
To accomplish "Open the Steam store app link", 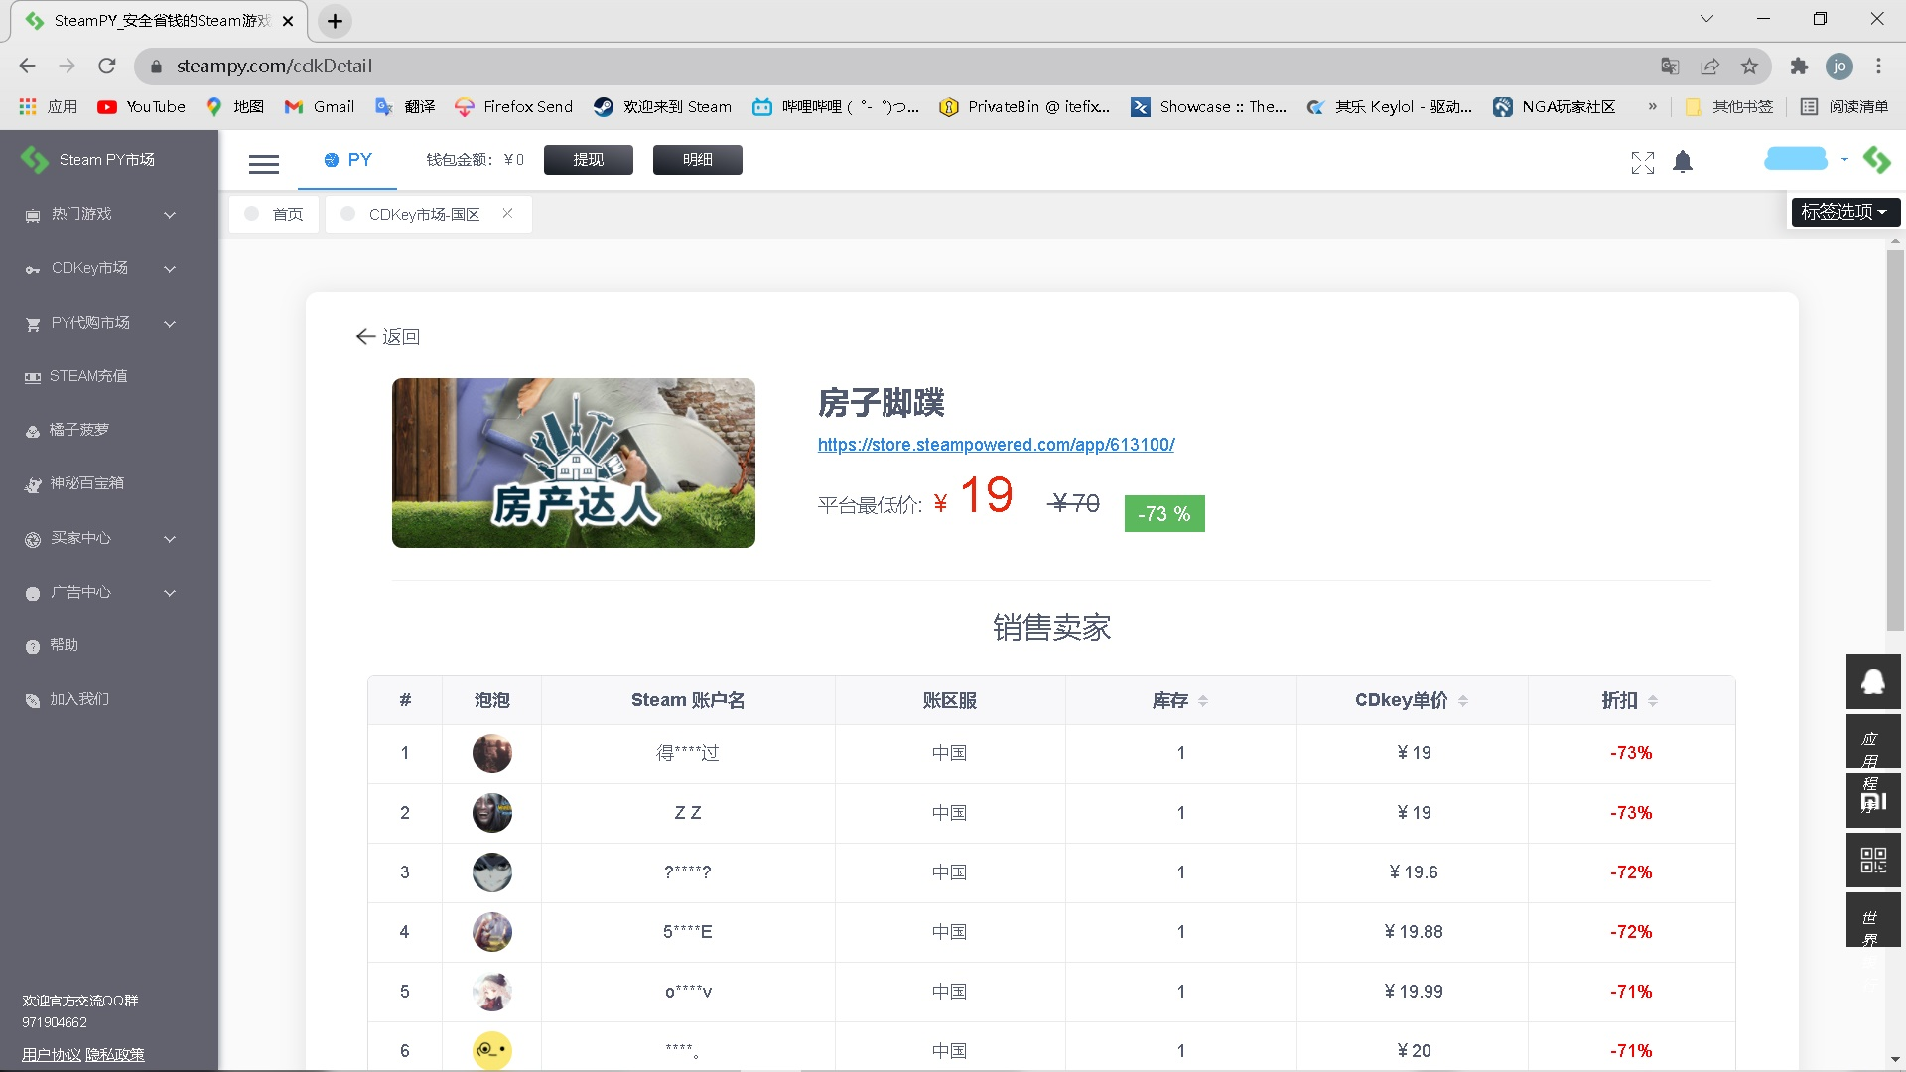I will [996, 445].
